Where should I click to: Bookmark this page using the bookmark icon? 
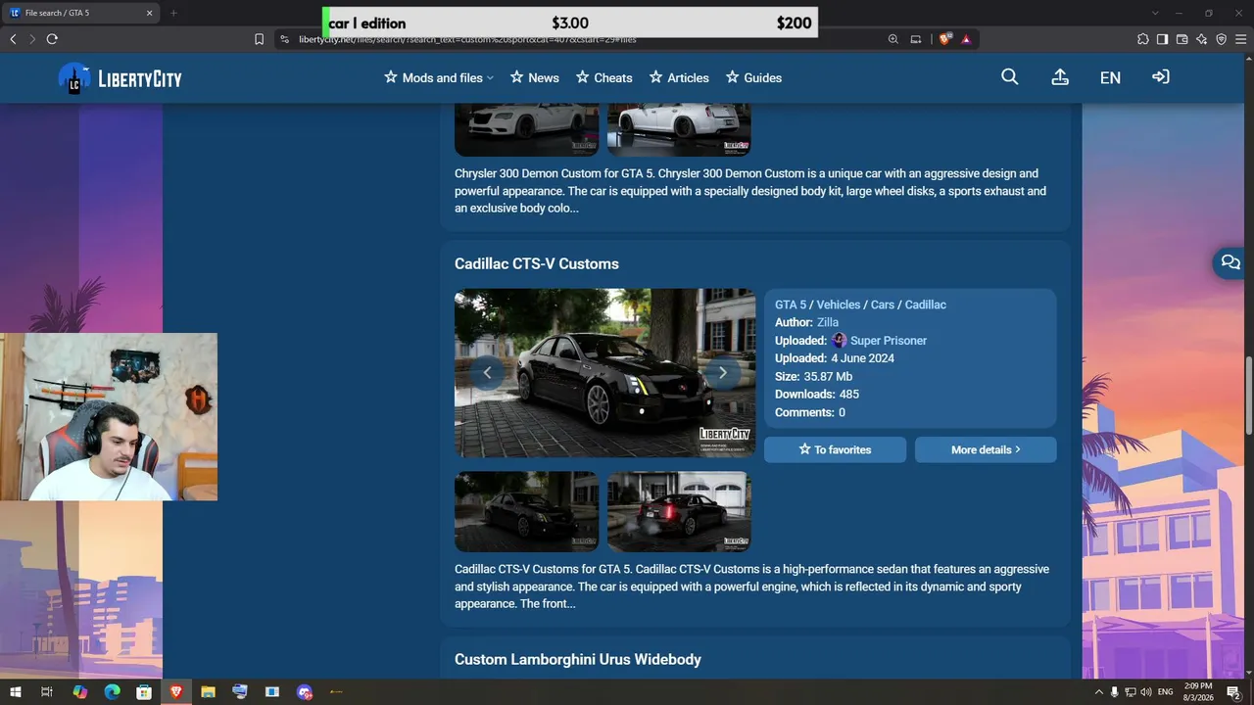259,39
